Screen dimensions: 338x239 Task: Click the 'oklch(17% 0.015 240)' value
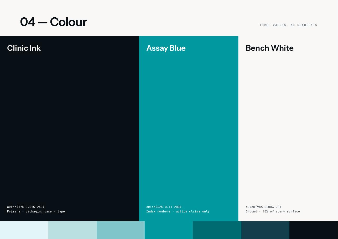pyautogui.click(x=26, y=207)
